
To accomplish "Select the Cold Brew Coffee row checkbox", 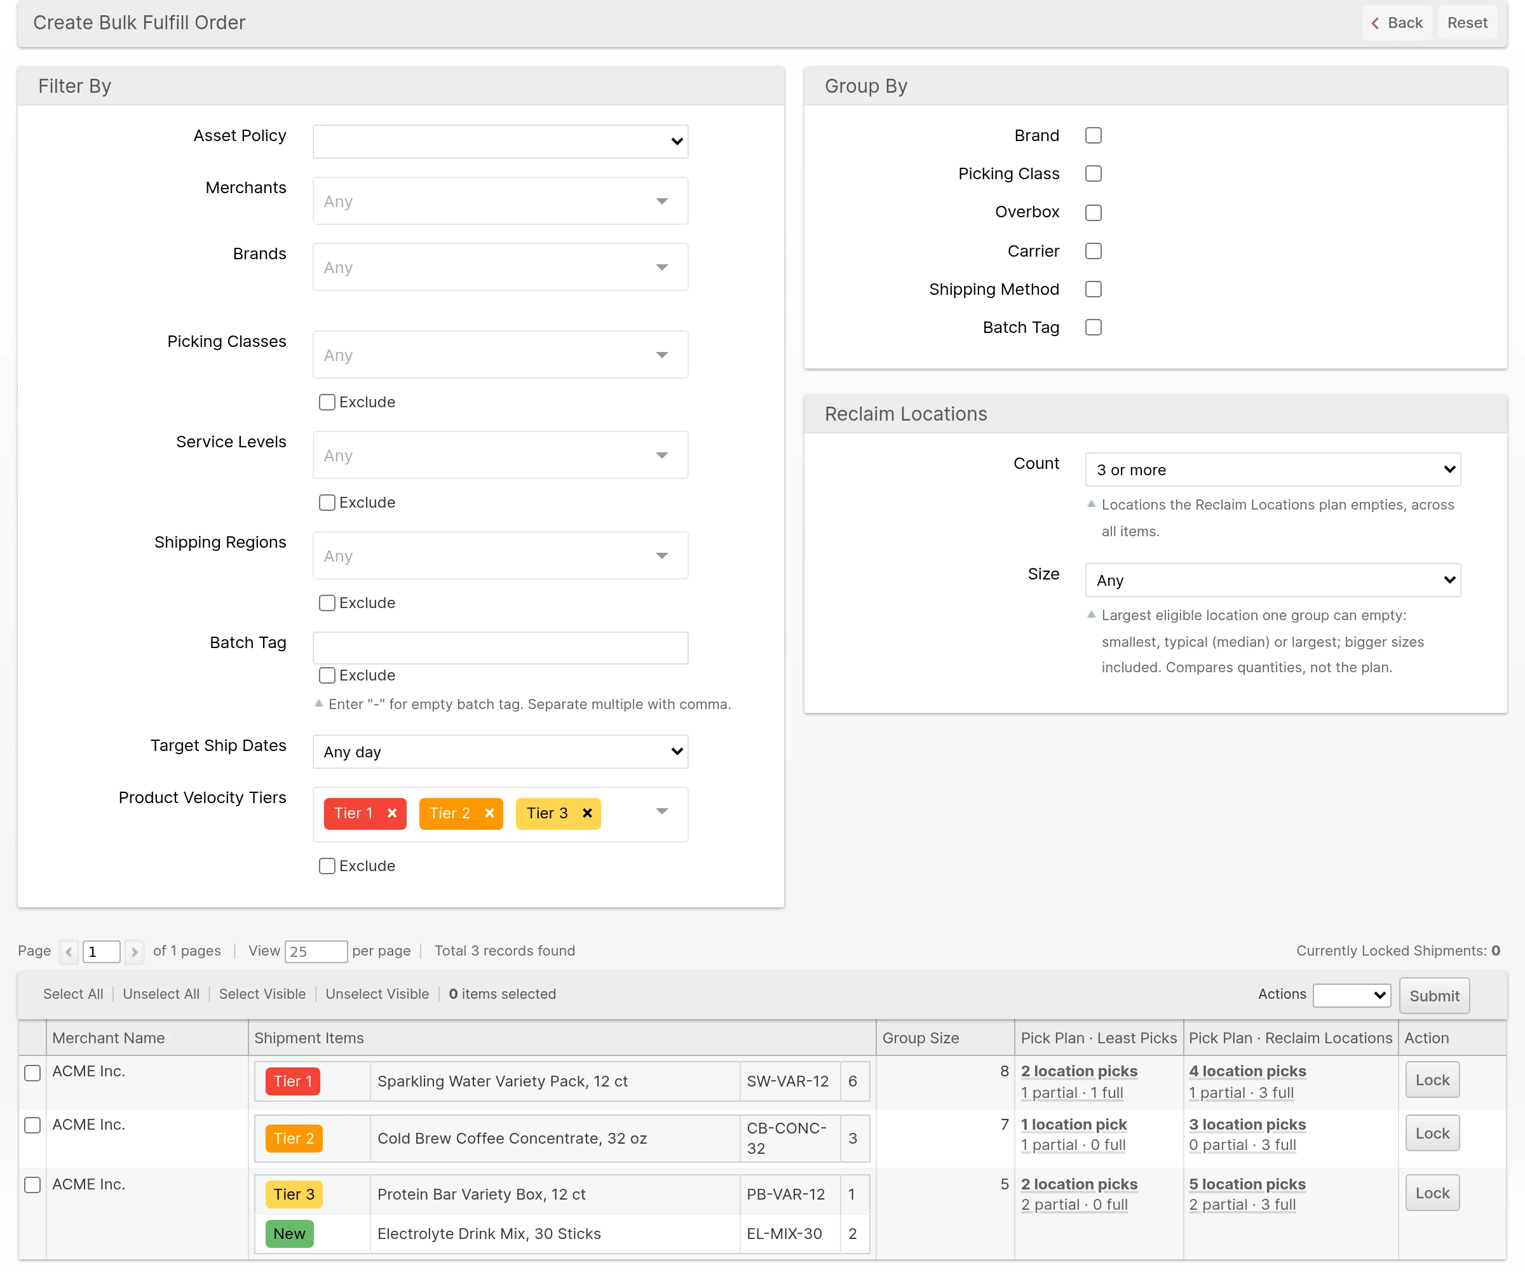I will tap(32, 1126).
